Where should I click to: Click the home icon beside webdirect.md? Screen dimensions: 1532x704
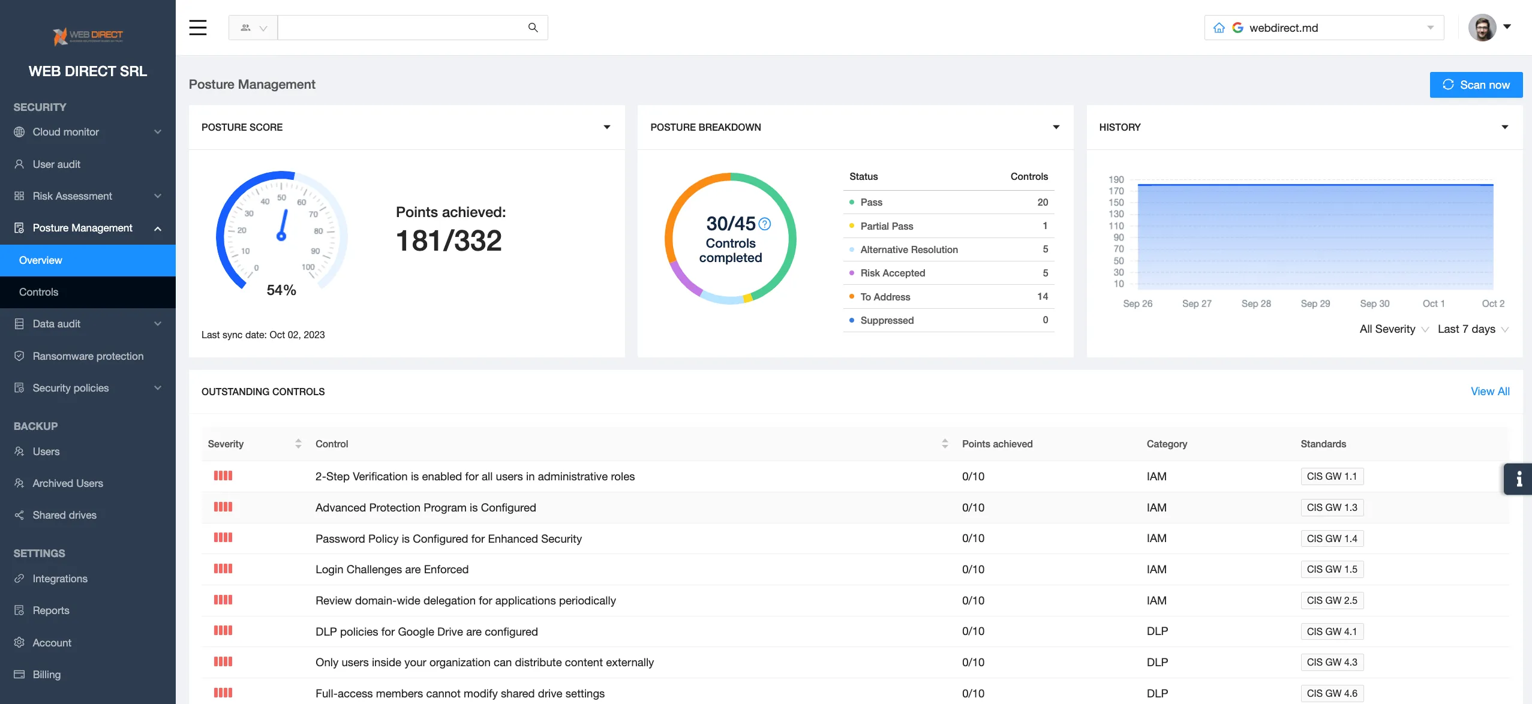pyautogui.click(x=1219, y=28)
